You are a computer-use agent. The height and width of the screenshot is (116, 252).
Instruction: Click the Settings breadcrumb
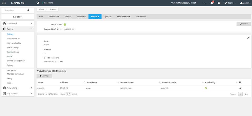tap(53, 9)
